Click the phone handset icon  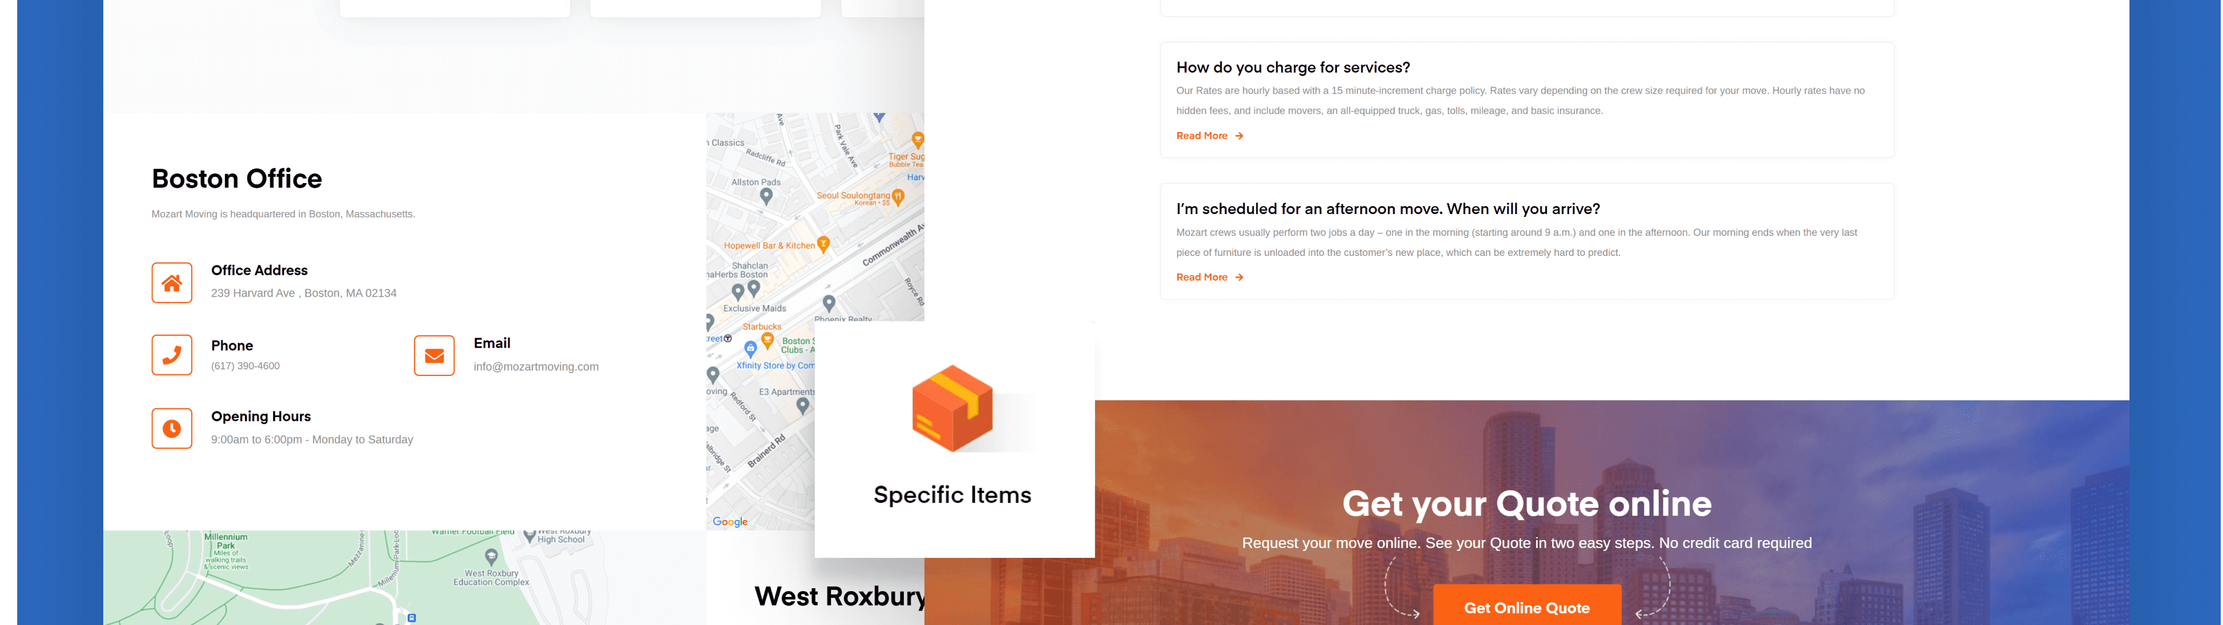point(172,355)
